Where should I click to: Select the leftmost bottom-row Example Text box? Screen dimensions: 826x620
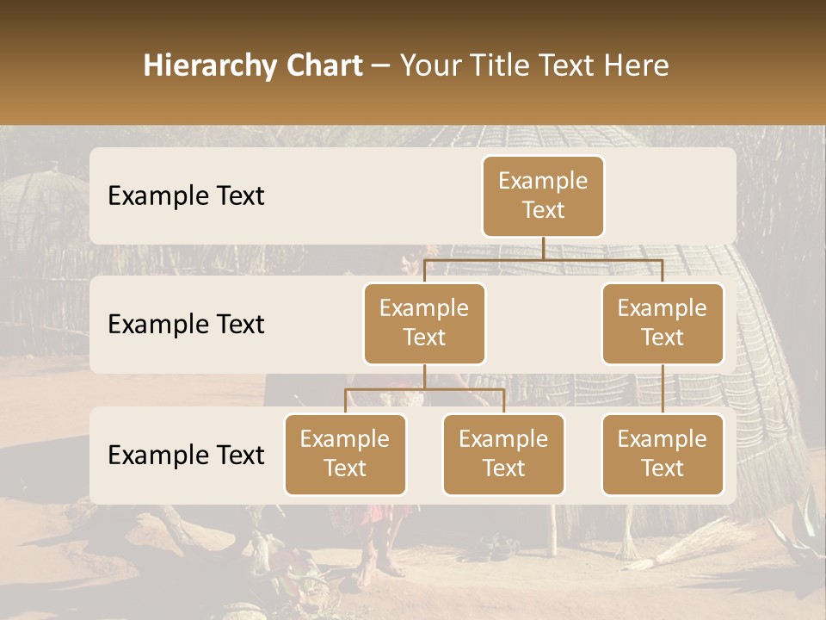pyautogui.click(x=345, y=455)
